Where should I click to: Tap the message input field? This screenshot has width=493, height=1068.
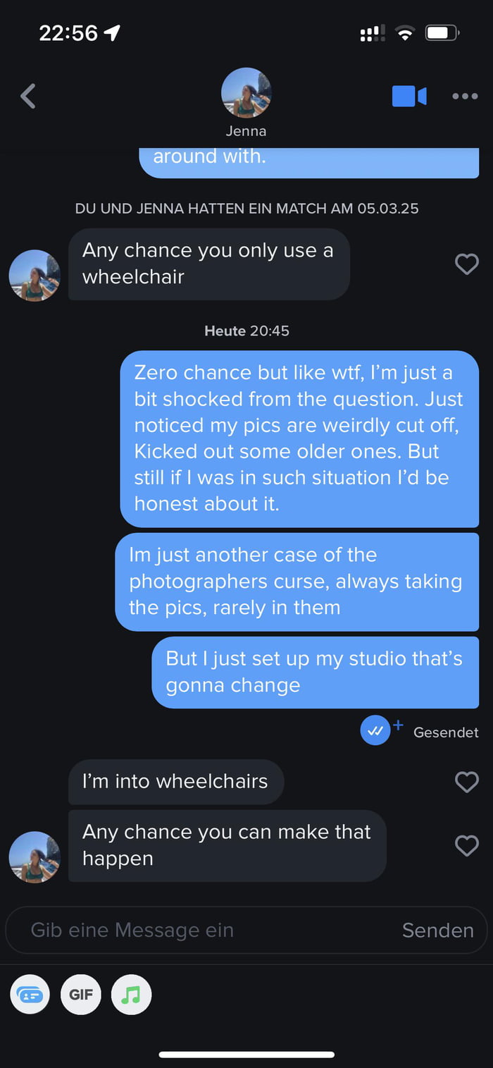(204, 930)
